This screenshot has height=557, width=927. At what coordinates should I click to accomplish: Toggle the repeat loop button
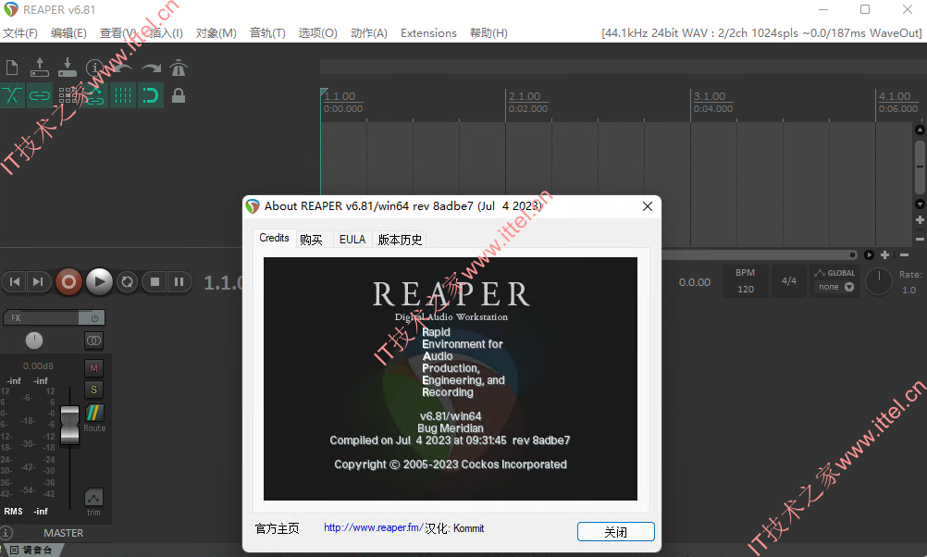pos(127,282)
